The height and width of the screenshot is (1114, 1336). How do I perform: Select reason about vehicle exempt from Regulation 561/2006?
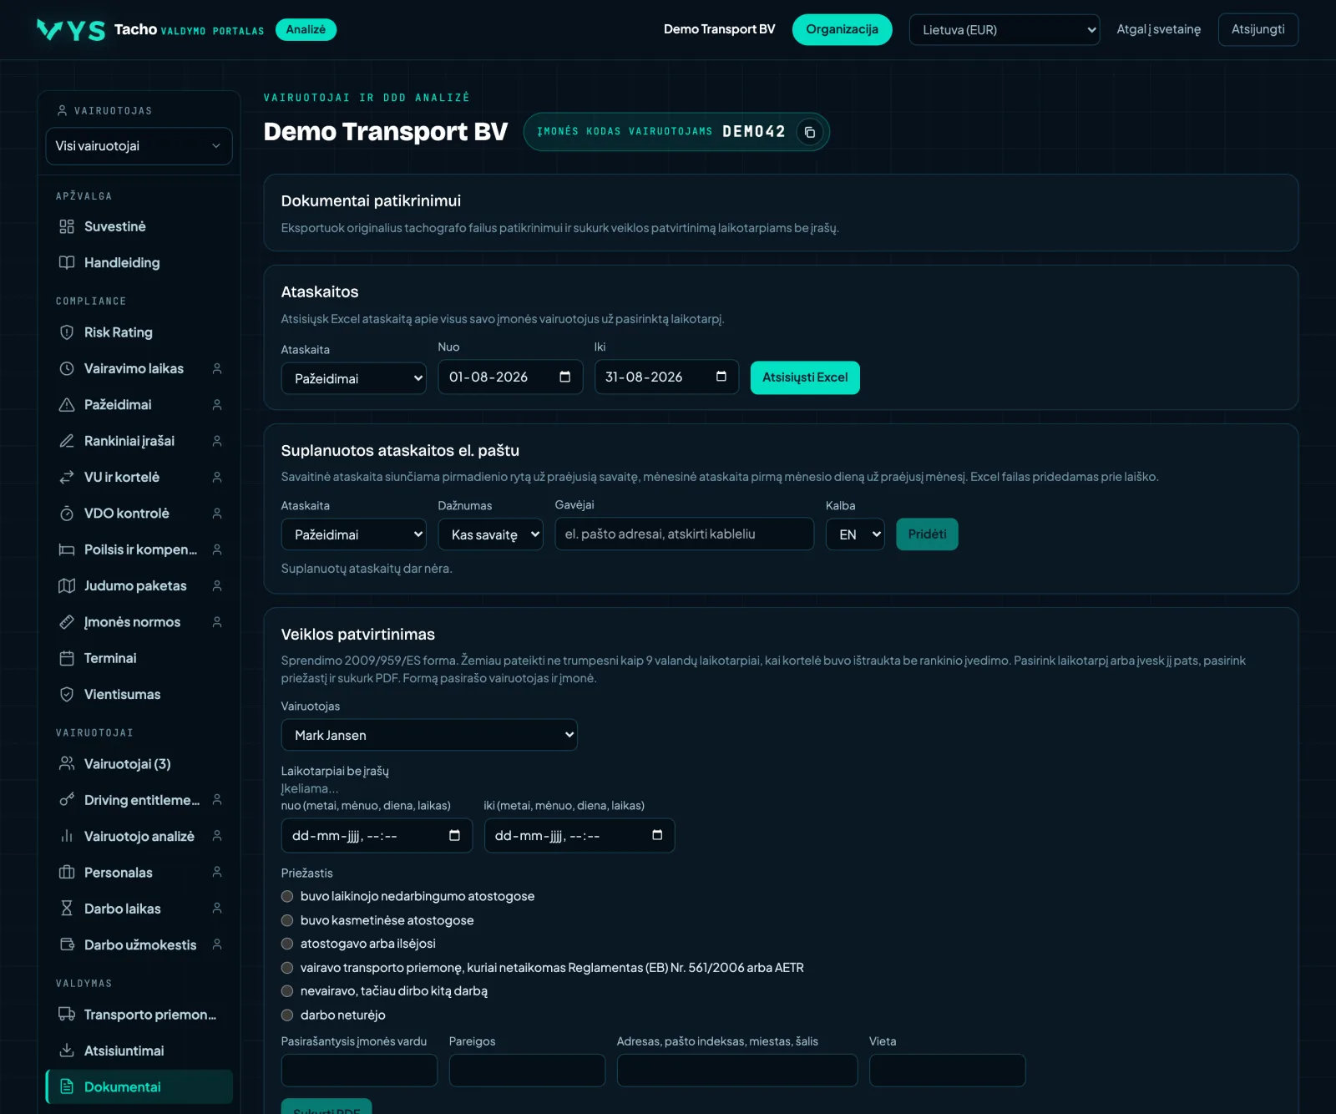[x=287, y=968]
